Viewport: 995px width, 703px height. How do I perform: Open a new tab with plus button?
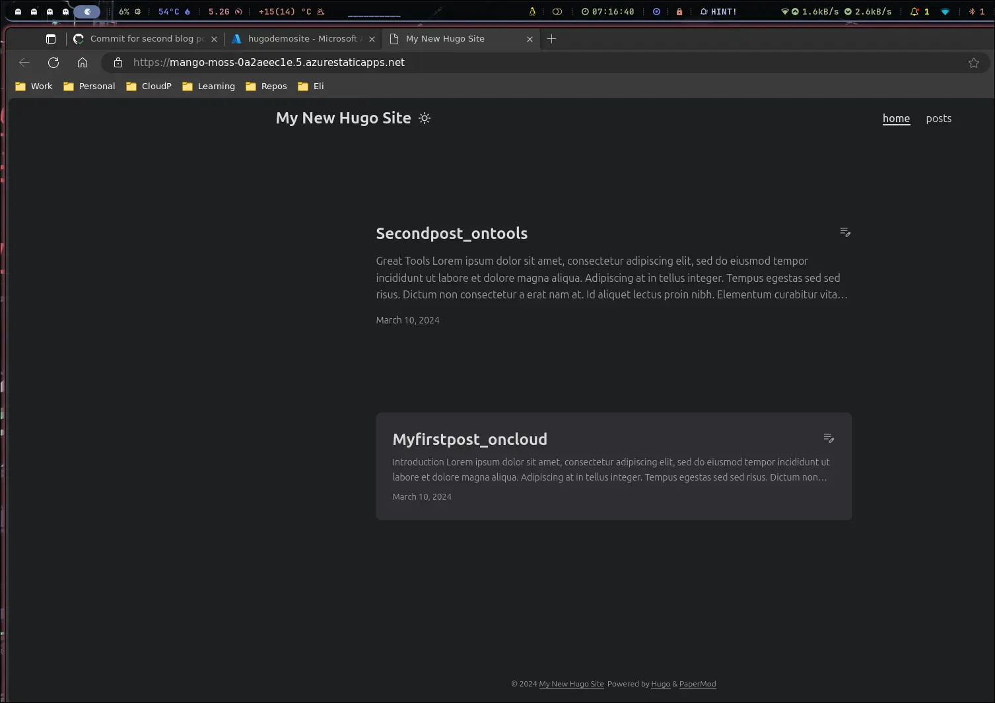coord(551,39)
